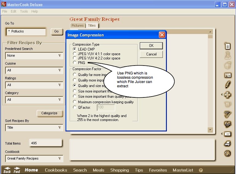Click the Back arrow navigation icon

(7, 170)
